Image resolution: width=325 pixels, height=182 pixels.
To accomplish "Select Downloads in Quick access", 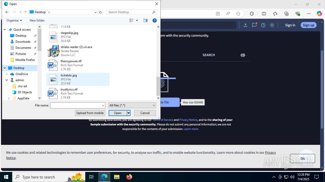I will [x=23, y=42].
